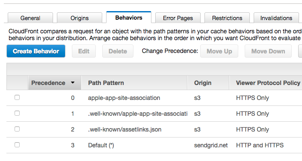Click HTTPS Only in the assetlinks.json row
This screenshot has height=161, width=302.
252,129
